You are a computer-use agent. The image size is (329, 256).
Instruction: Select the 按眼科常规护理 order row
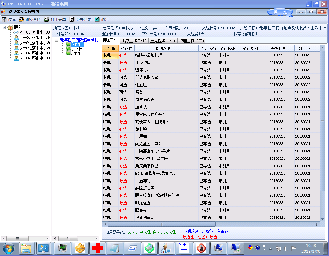211,55
